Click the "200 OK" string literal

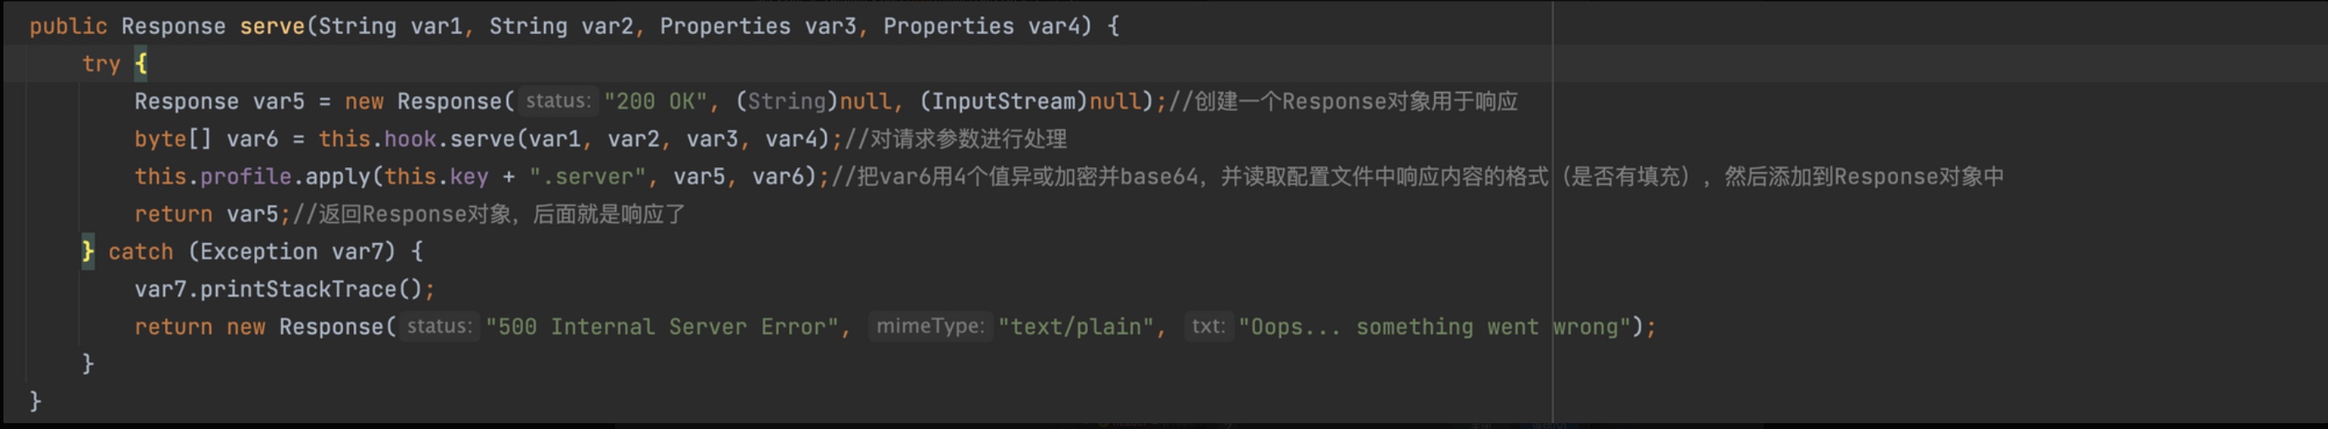click(x=655, y=101)
